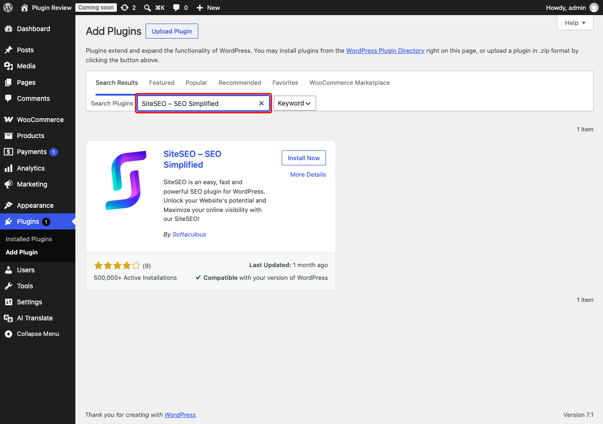Screen dimensions: 603x424
Task: Open Installed Plugins submenu item
Action: click(x=29, y=239)
